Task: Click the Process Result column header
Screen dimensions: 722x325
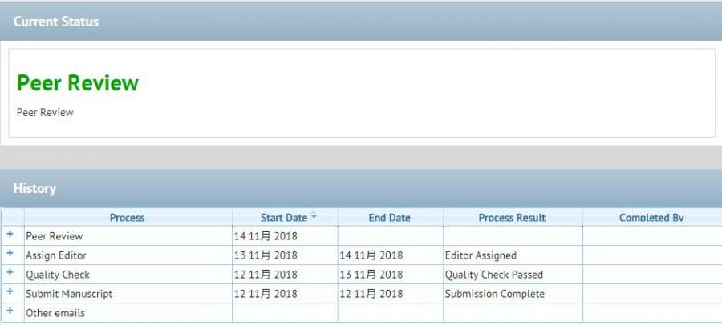Action: pos(512,218)
